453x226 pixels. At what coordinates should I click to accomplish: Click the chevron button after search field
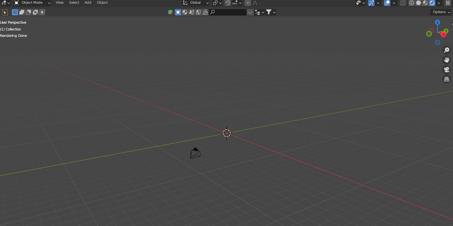coord(250,12)
